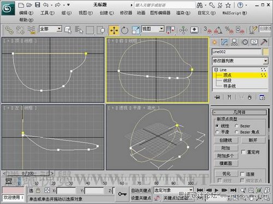Open the 编辑(E) menu
Viewport: 273px width, 204px height.
point(26,13)
